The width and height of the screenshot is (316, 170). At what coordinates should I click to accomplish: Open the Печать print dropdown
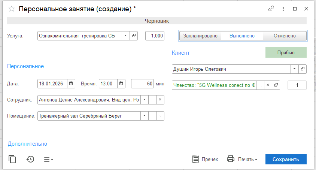coord(242,159)
